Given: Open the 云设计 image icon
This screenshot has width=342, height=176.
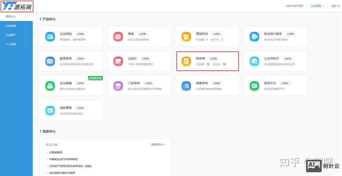Looking at the screenshot, I should point(118,61).
